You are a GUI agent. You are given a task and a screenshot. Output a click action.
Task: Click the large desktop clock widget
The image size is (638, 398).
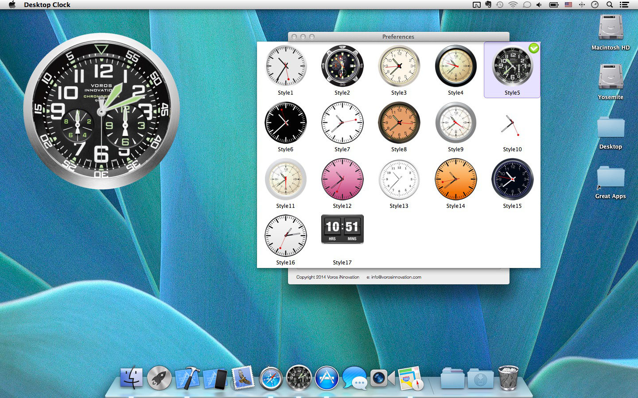pos(101,111)
